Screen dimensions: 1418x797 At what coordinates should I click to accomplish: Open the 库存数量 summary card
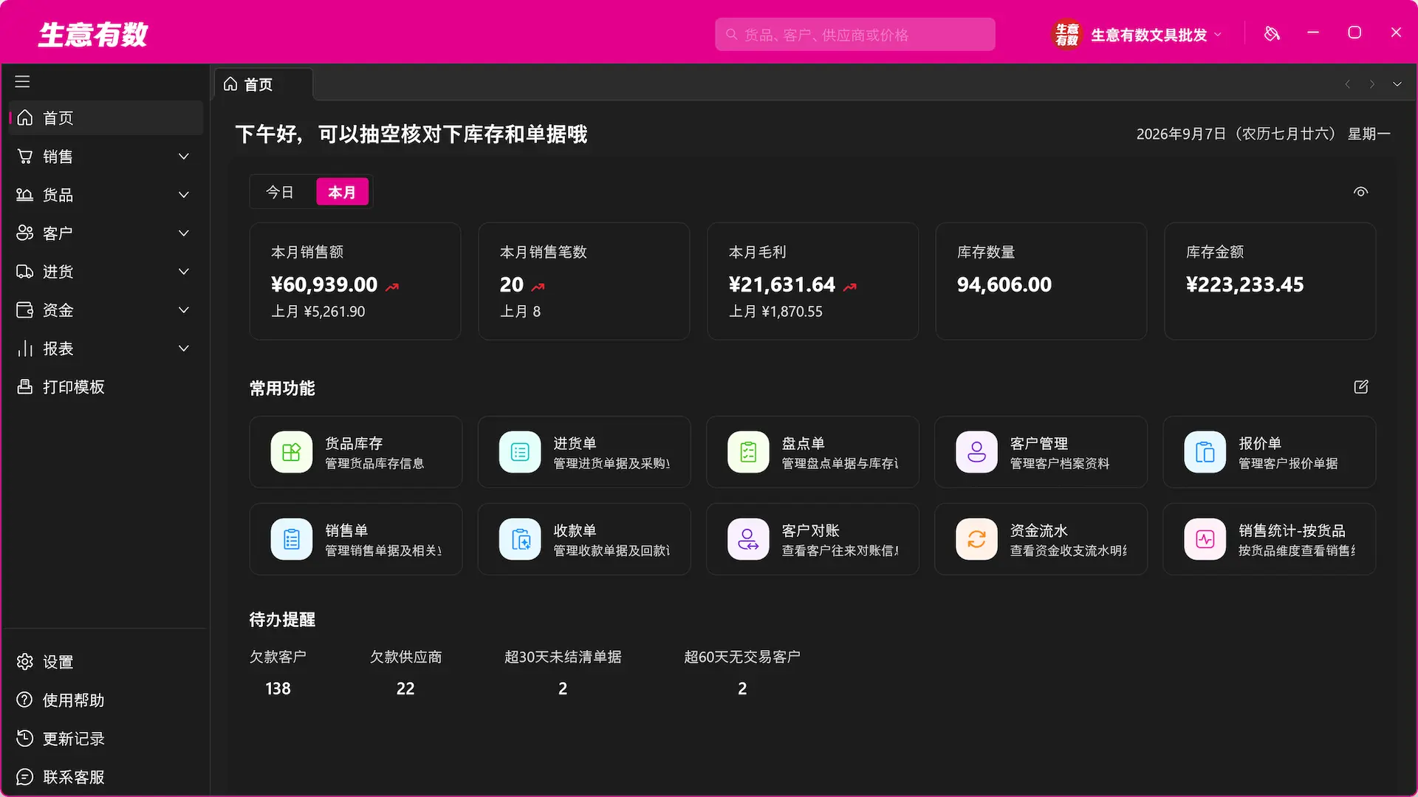pyautogui.click(x=1041, y=281)
